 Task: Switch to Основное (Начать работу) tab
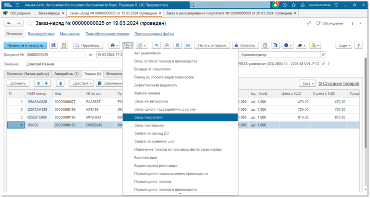[x=28, y=73]
